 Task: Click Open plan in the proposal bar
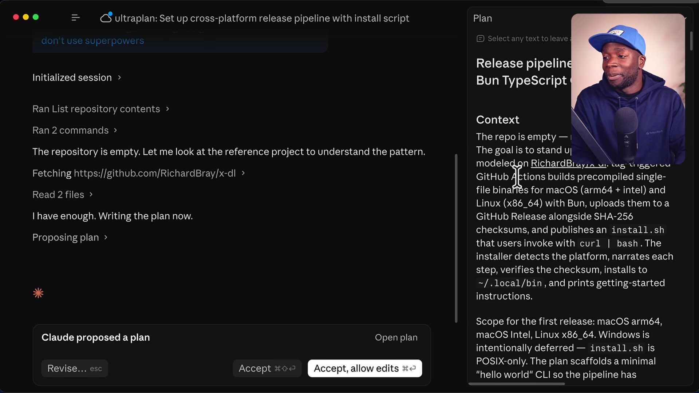pos(396,337)
